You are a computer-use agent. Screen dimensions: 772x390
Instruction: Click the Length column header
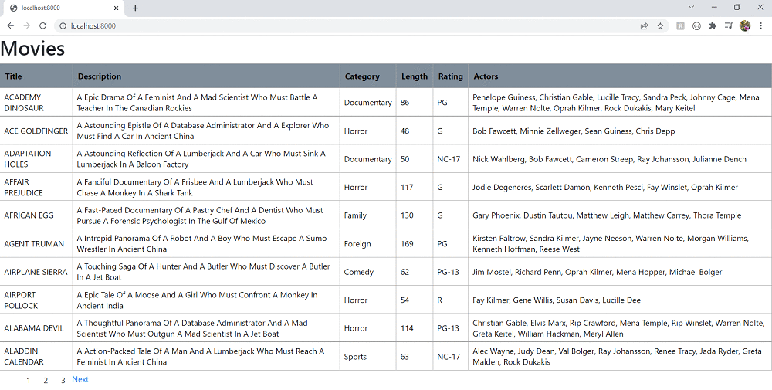pos(415,76)
